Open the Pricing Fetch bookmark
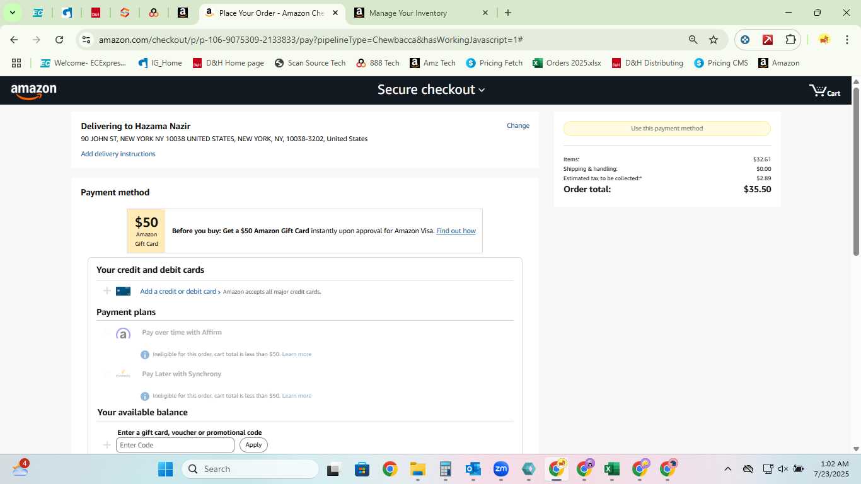Viewport: 861px width, 484px height. click(x=494, y=63)
